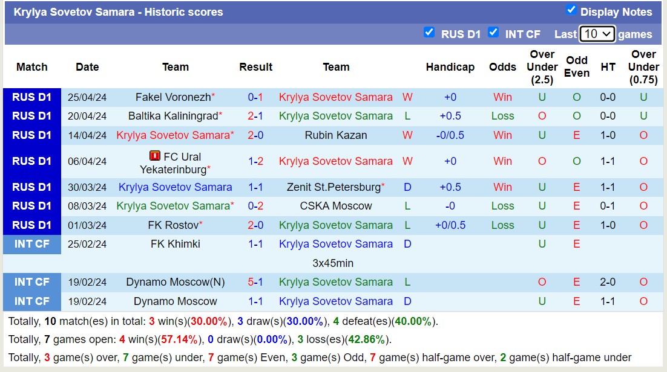Click CSKA Moscow team link

336,206
